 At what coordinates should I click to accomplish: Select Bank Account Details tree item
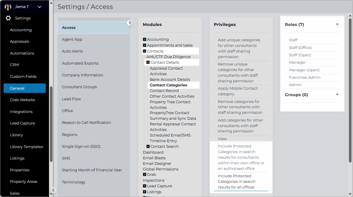point(170,79)
